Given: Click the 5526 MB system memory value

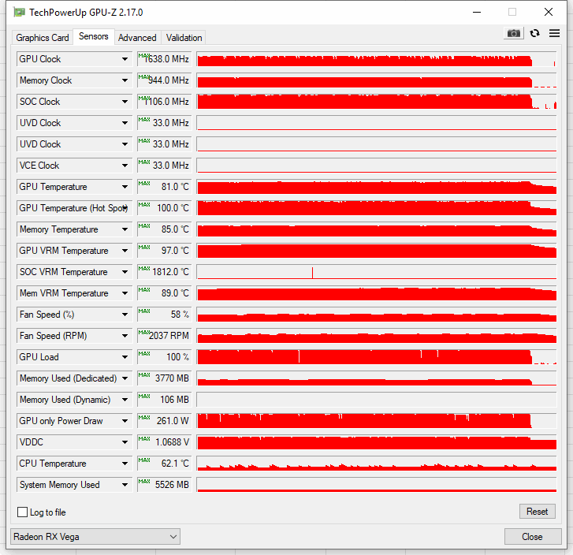Looking at the screenshot, I should coord(165,484).
